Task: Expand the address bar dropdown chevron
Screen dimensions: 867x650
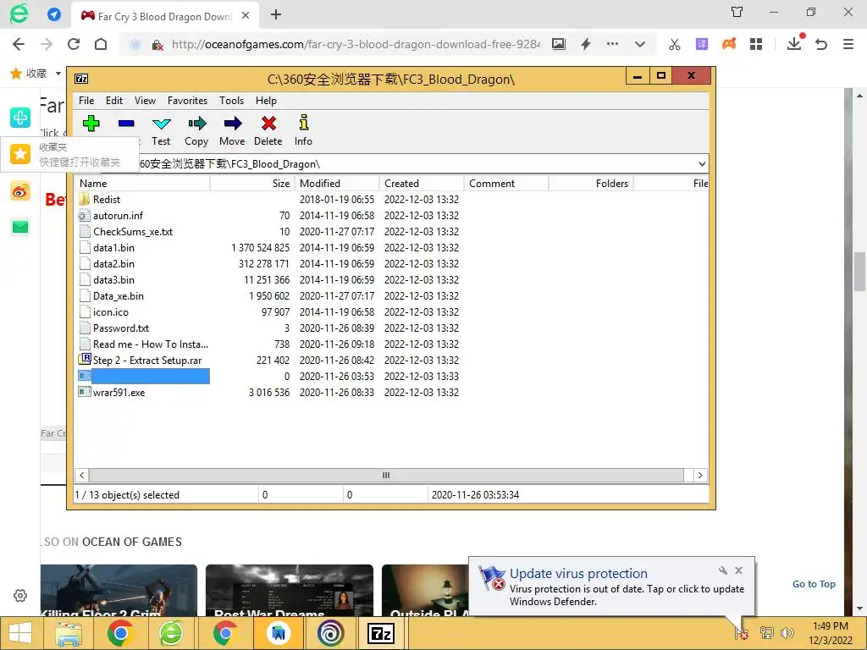Action: [640, 44]
